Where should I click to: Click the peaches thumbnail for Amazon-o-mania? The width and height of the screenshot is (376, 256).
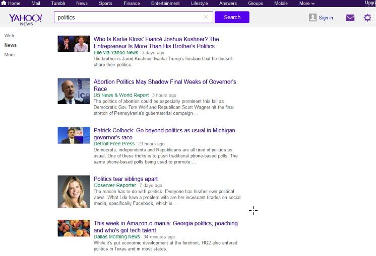(74, 228)
